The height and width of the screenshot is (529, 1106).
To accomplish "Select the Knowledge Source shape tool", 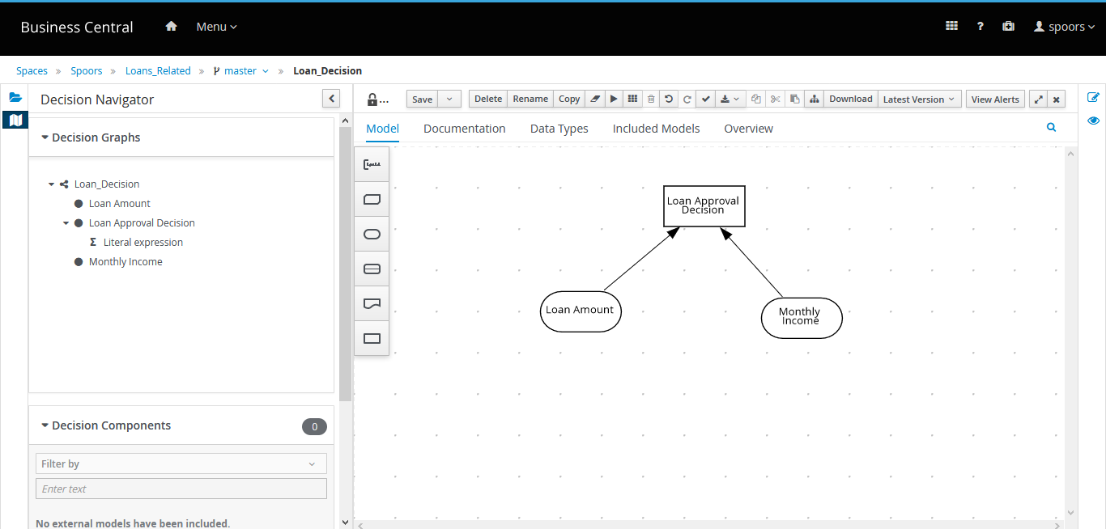I will tap(372, 303).
